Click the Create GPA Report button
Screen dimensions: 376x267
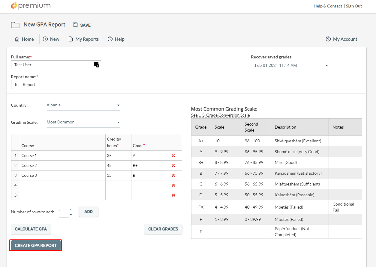pyautogui.click(x=36, y=245)
